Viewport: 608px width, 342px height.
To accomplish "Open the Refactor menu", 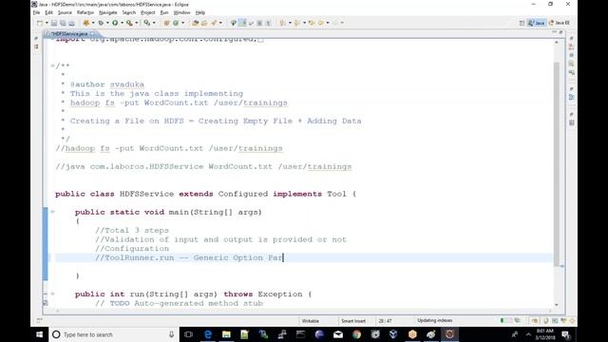I will click(85, 12).
